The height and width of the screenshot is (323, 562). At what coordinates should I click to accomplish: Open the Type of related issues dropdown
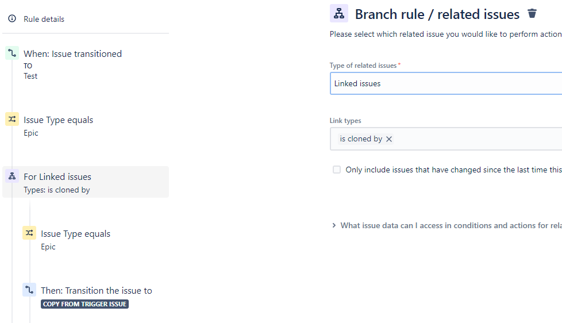click(446, 83)
